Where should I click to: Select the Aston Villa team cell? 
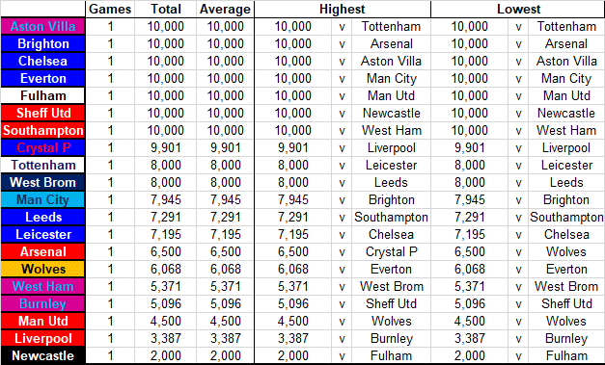click(42, 27)
